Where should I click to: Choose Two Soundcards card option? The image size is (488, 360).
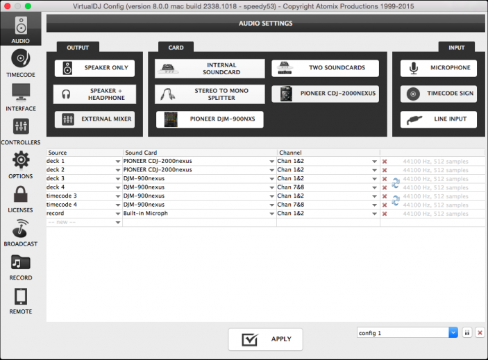click(326, 68)
